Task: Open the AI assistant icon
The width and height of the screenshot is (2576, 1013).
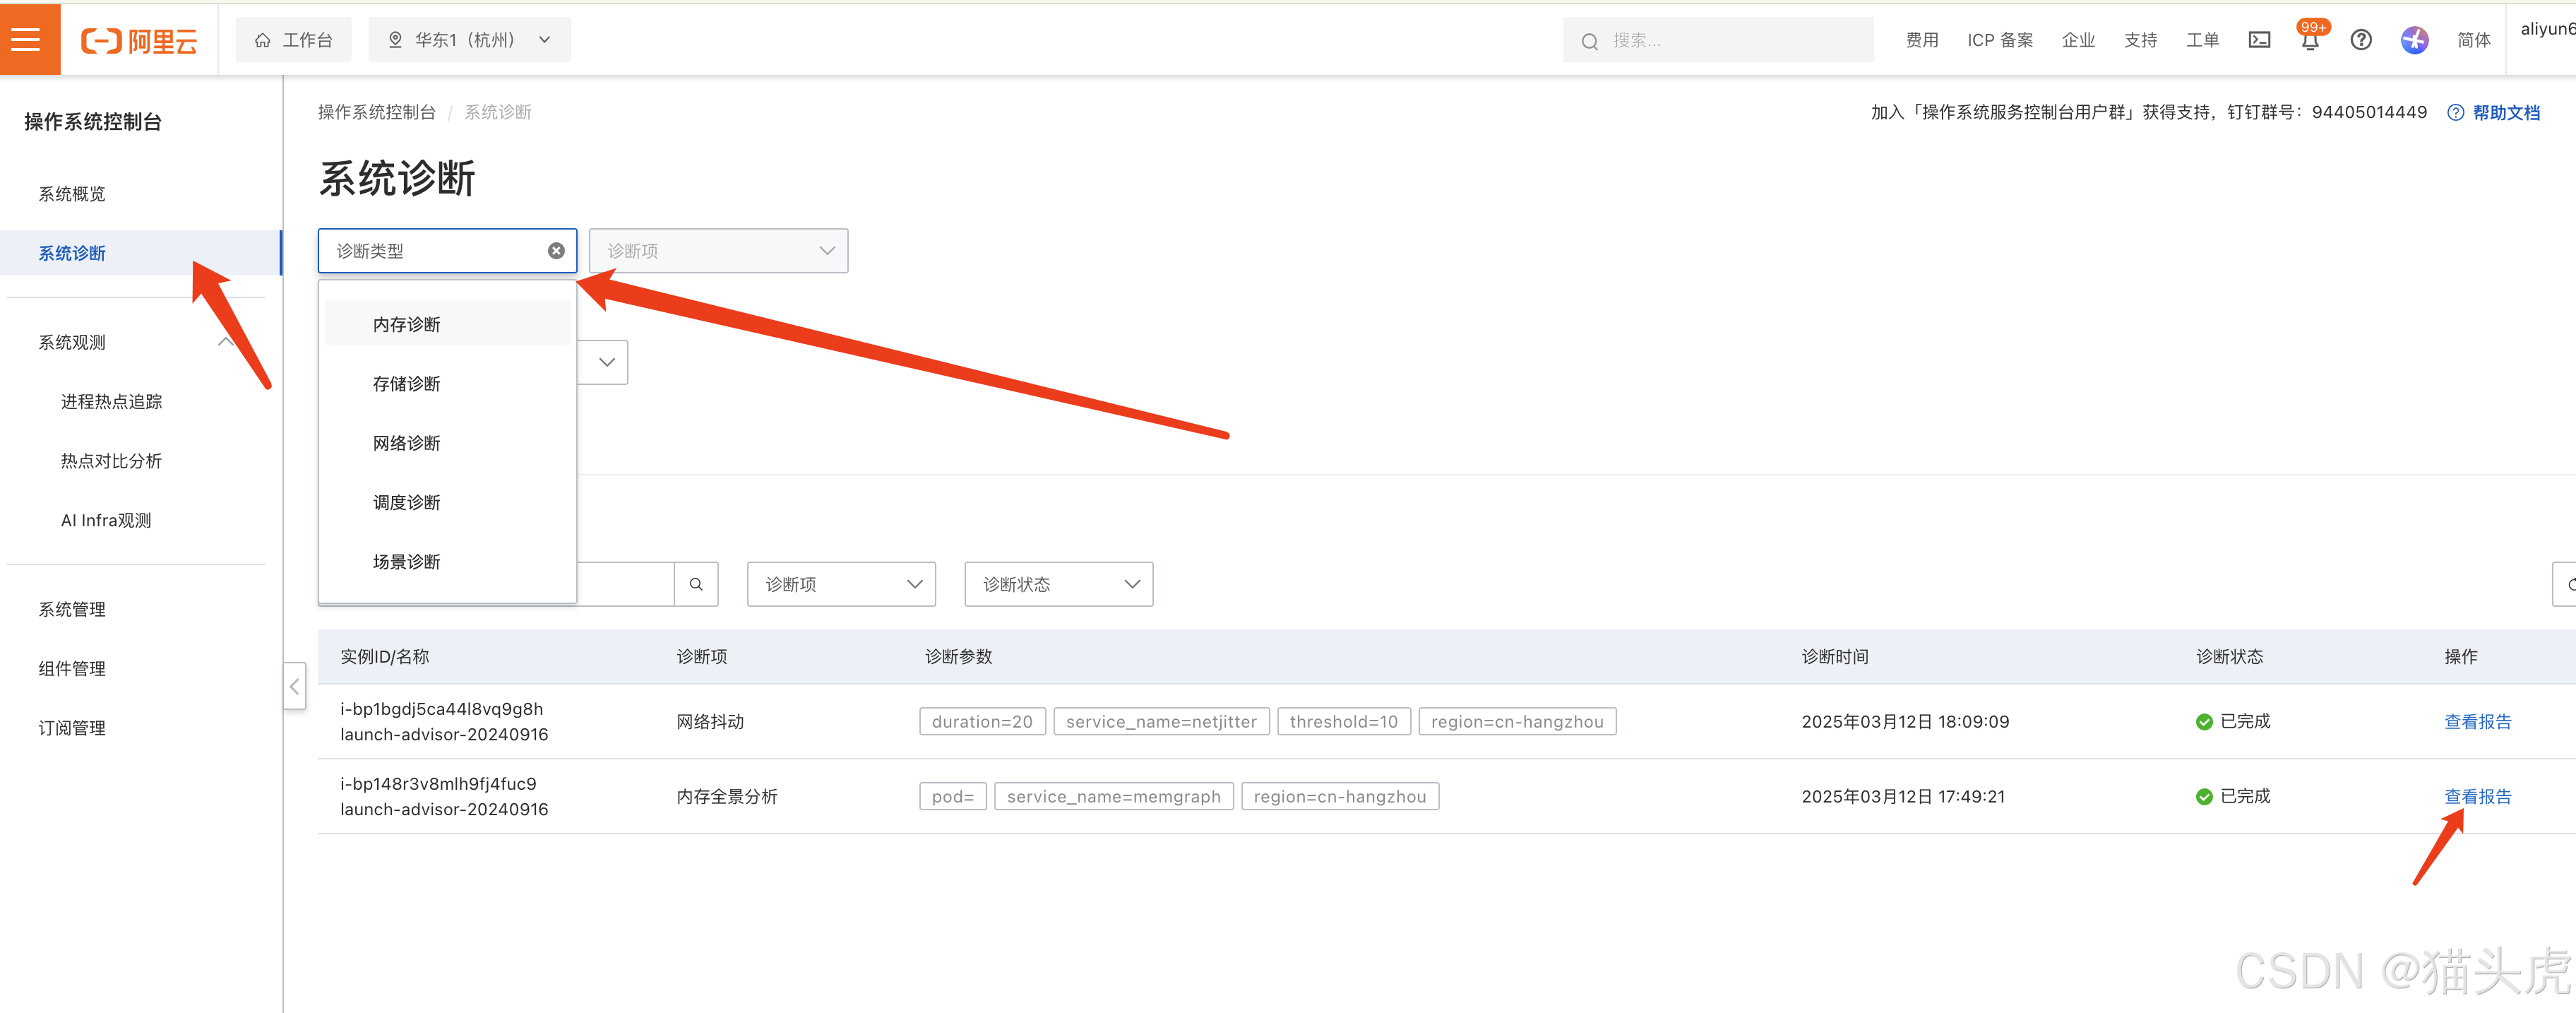Action: (2414, 40)
